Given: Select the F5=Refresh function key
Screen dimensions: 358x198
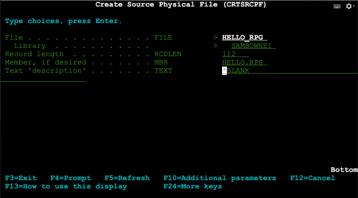Looking at the screenshot, I should coord(127,178).
